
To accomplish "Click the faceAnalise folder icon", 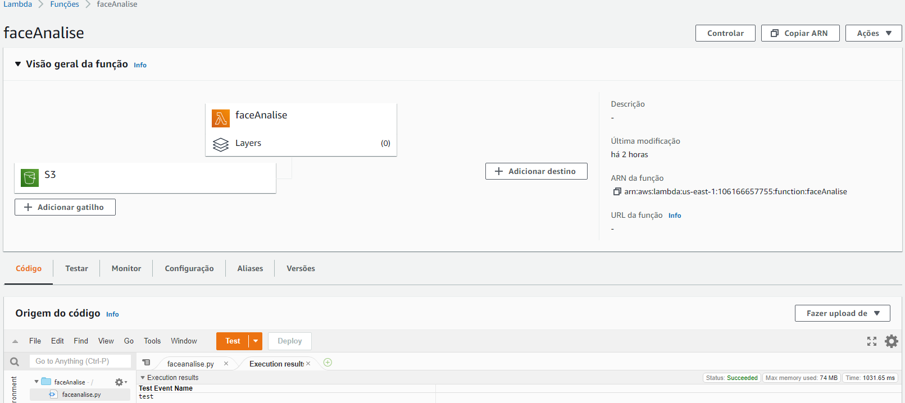I will pos(46,382).
